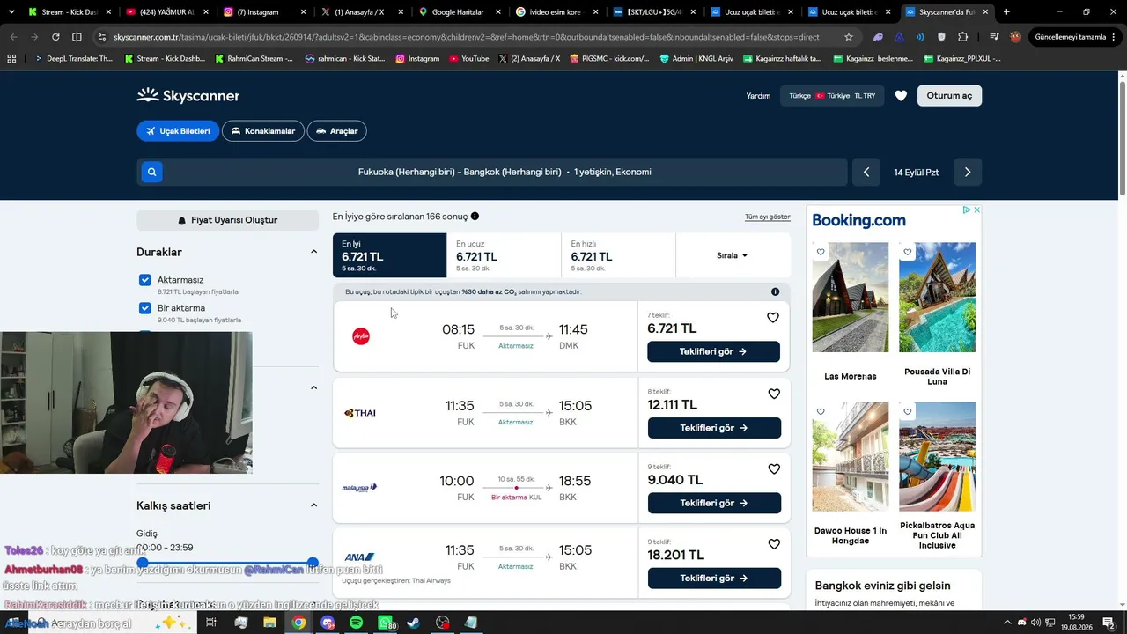Save the 6.721 TL AirAsia flight with heart

click(x=773, y=317)
